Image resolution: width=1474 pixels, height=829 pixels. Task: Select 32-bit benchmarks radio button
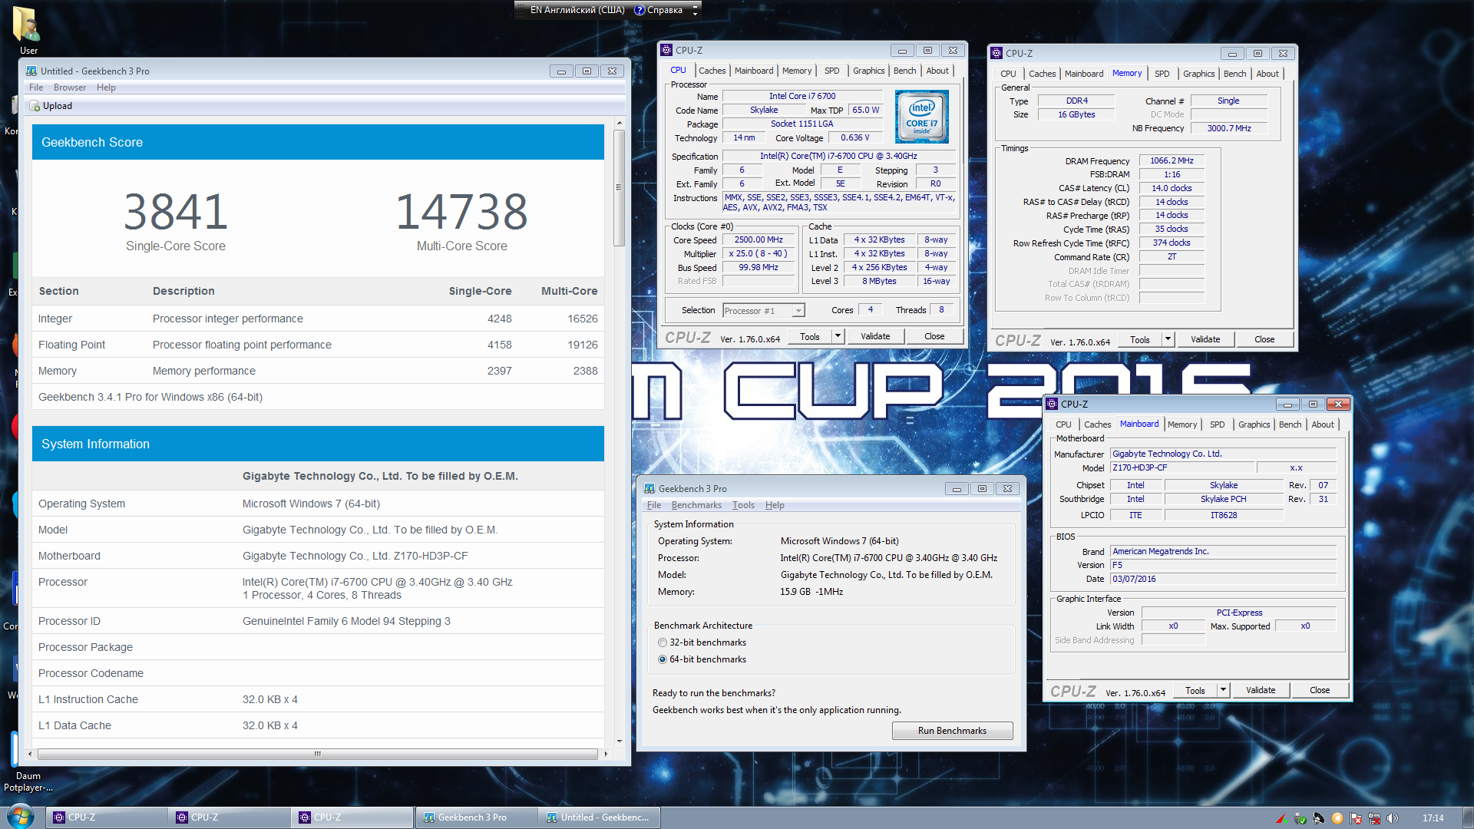click(x=663, y=642)
